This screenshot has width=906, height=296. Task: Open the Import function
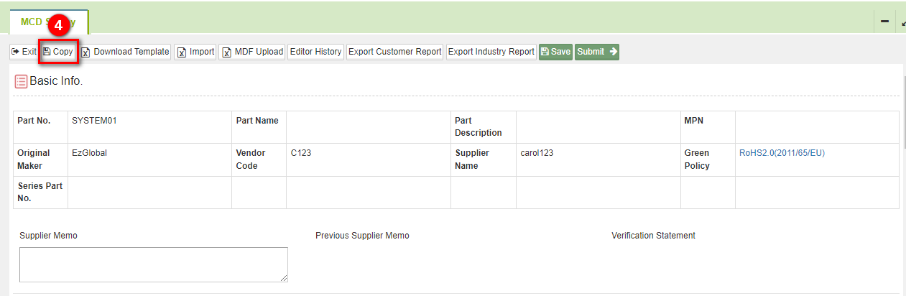[195, 52]
